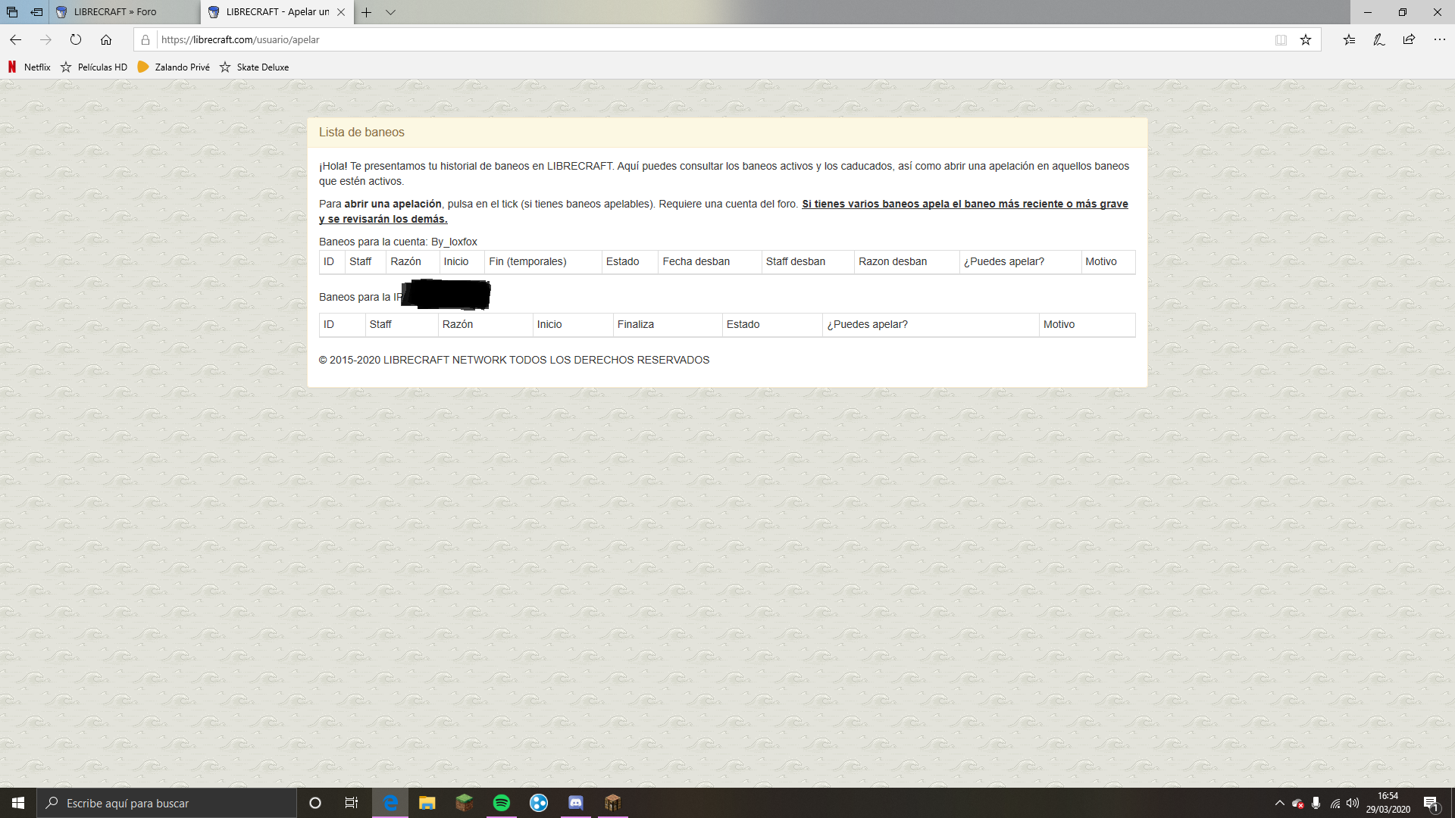
Task: Click the copyright LIBRECRAFT NETWORK footer text
Action: 515,361
